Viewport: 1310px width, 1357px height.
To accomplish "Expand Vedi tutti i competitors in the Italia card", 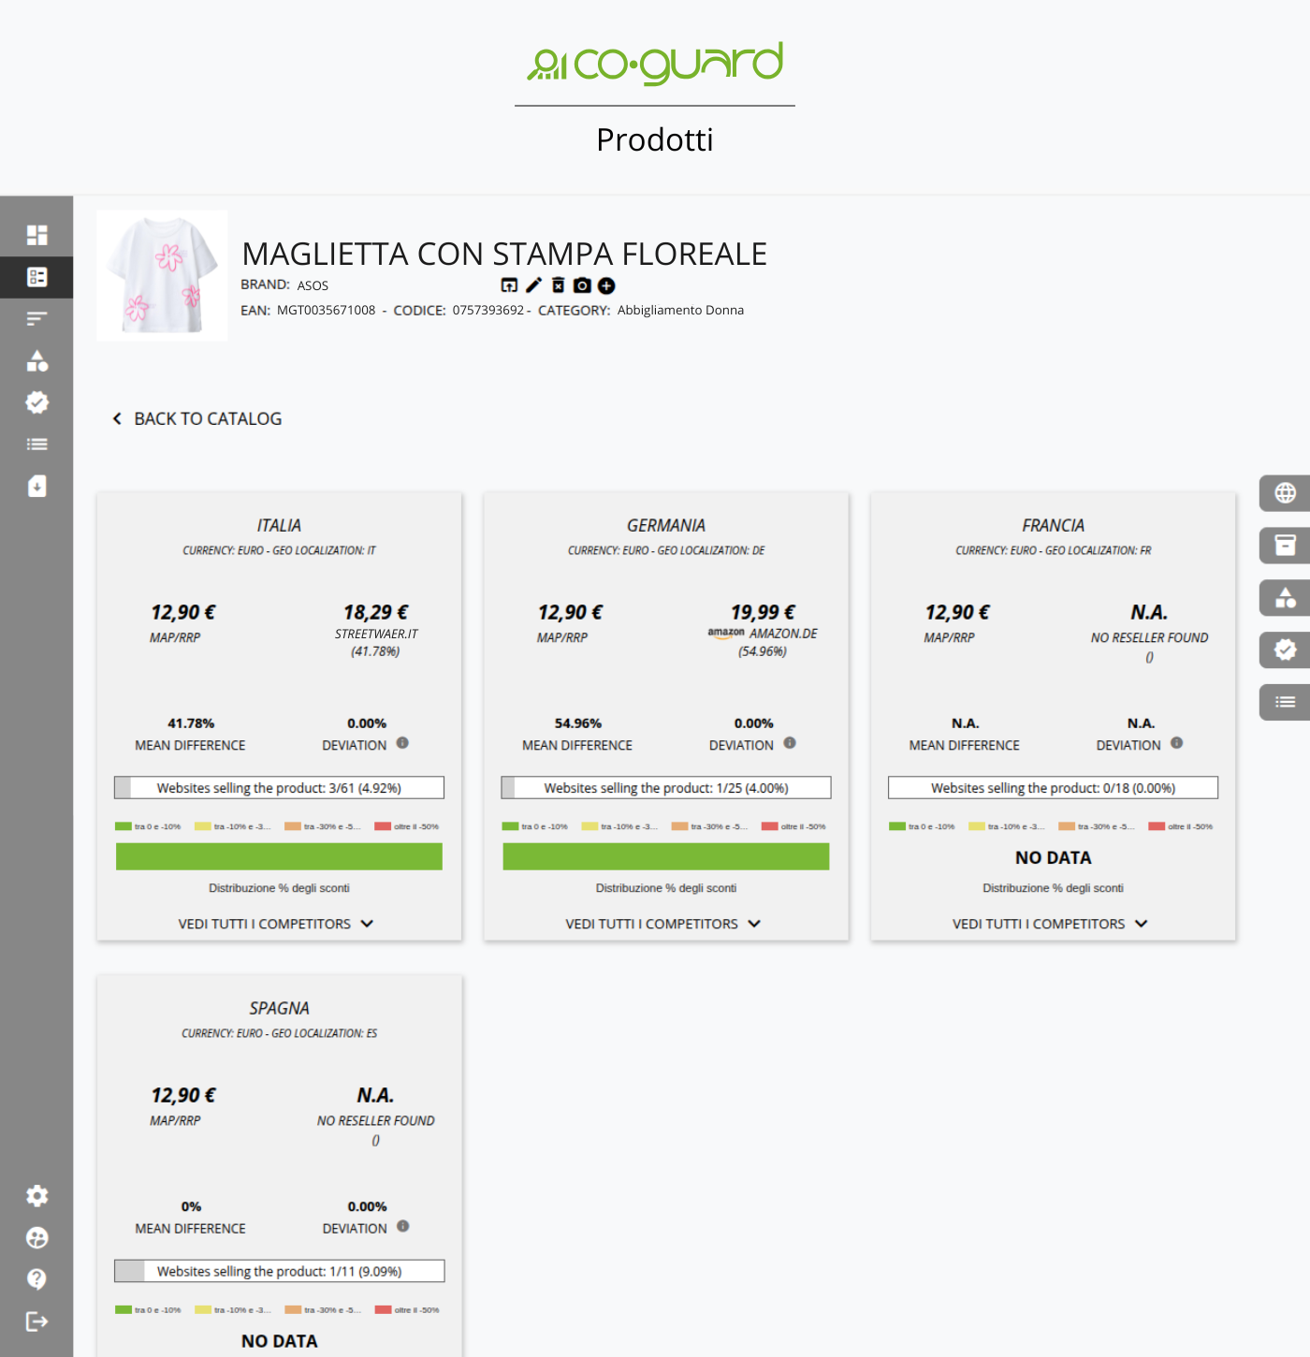I will point(276,924).
